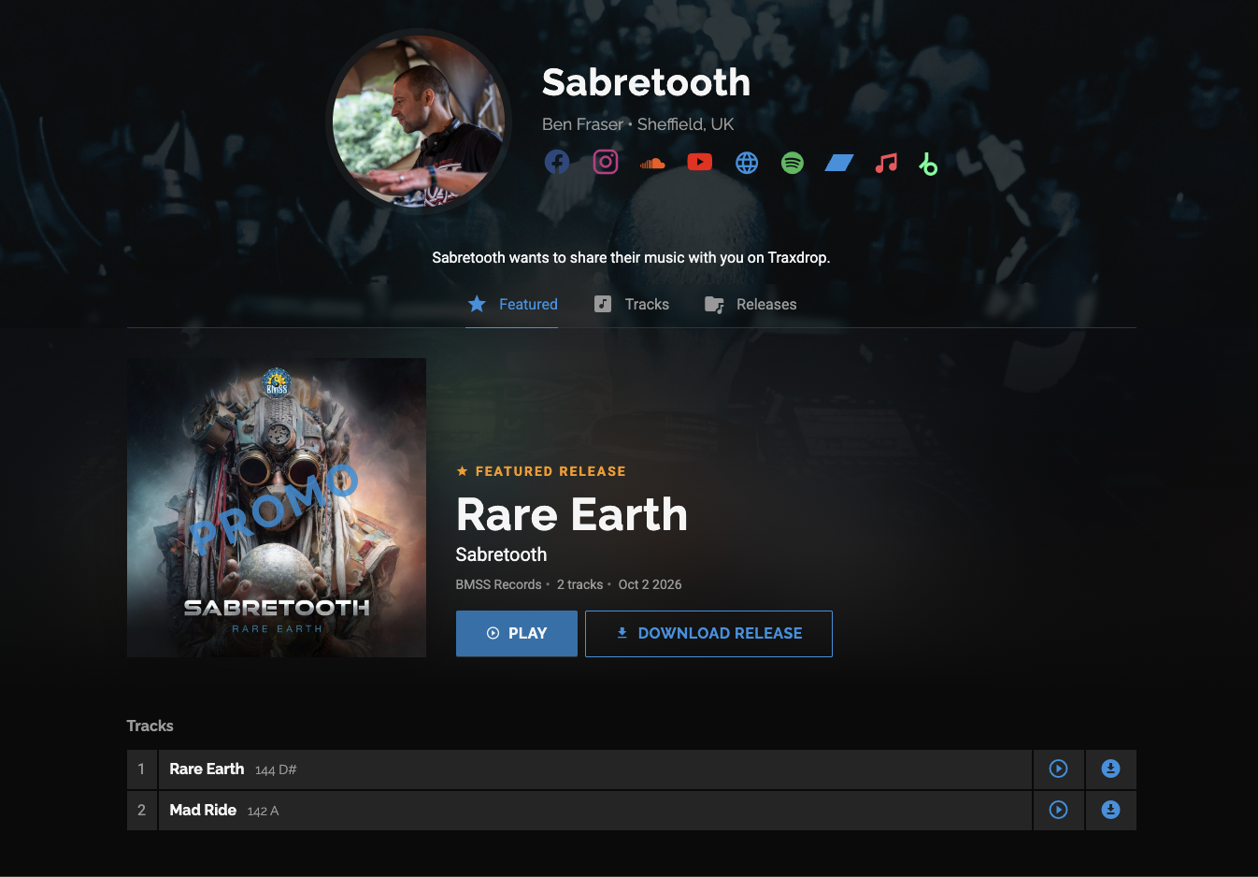Click the Tracks section heading
1258x877 pixels.
click(150, 726)
